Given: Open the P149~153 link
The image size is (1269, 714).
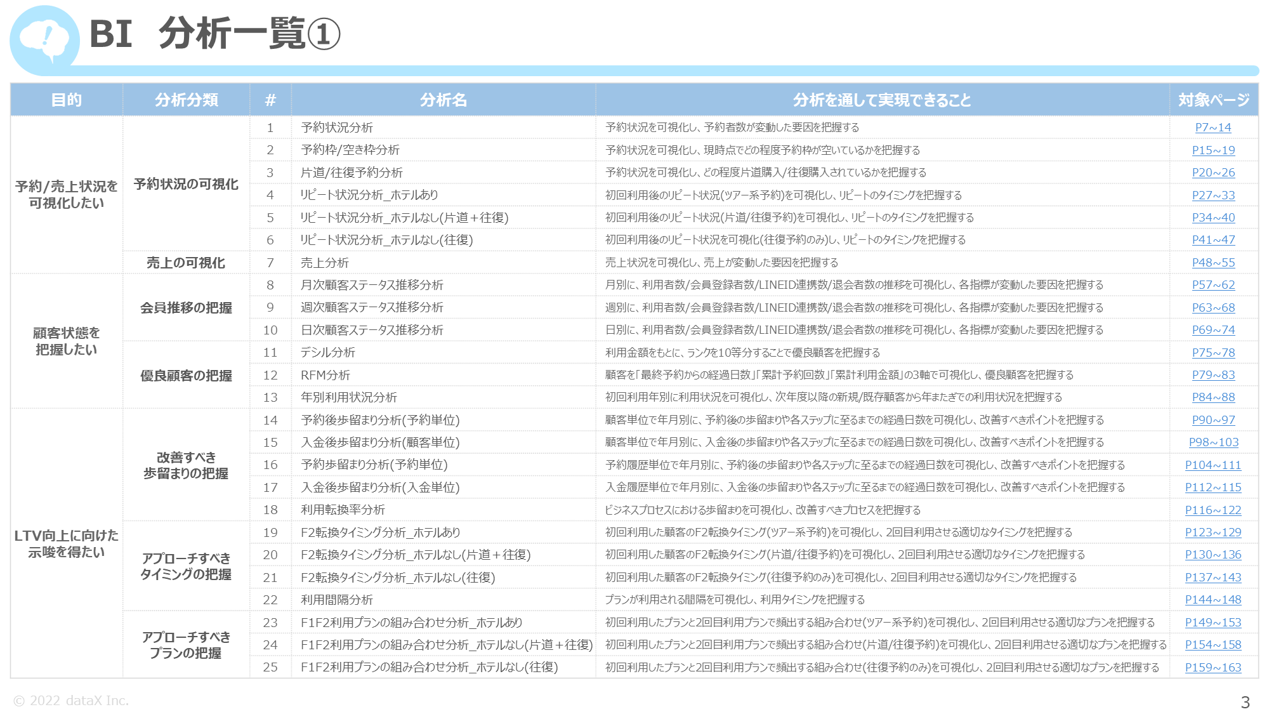Looking at the screenshot, I should (1213, 623).
